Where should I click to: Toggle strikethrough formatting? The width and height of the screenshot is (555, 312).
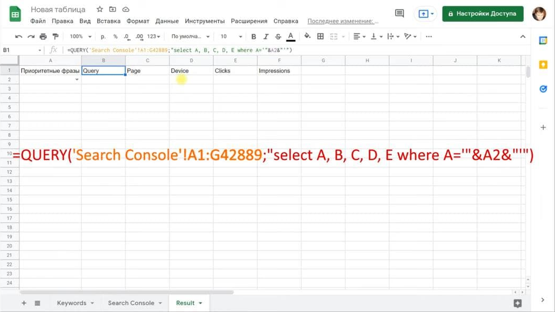[278, 36]
